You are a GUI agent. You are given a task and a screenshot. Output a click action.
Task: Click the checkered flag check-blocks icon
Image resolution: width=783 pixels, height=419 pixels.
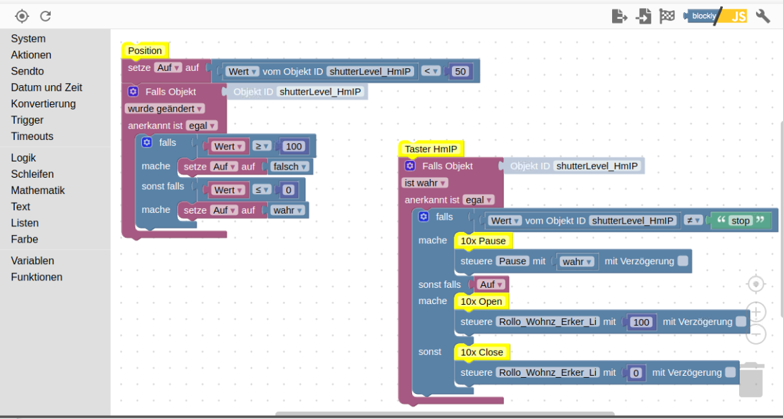pos(667,16)
